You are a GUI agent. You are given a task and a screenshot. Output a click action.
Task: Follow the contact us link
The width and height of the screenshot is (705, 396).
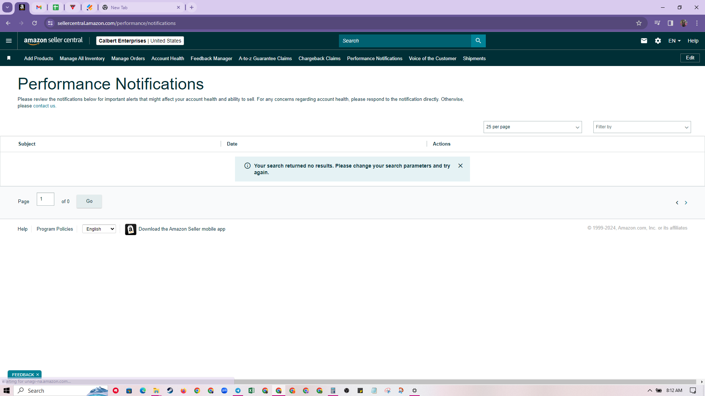[x=44, y=106]
